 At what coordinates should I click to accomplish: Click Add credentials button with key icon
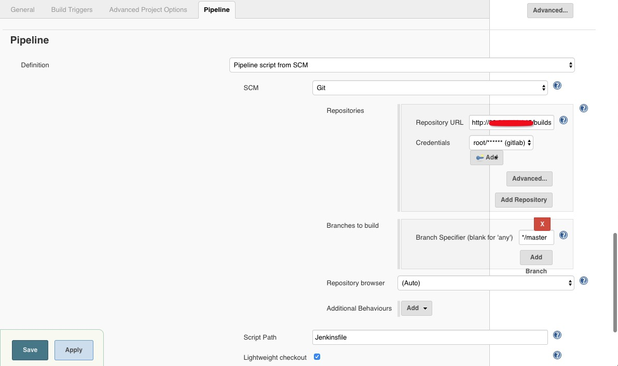pyautogui.click(x=486, y=158)
